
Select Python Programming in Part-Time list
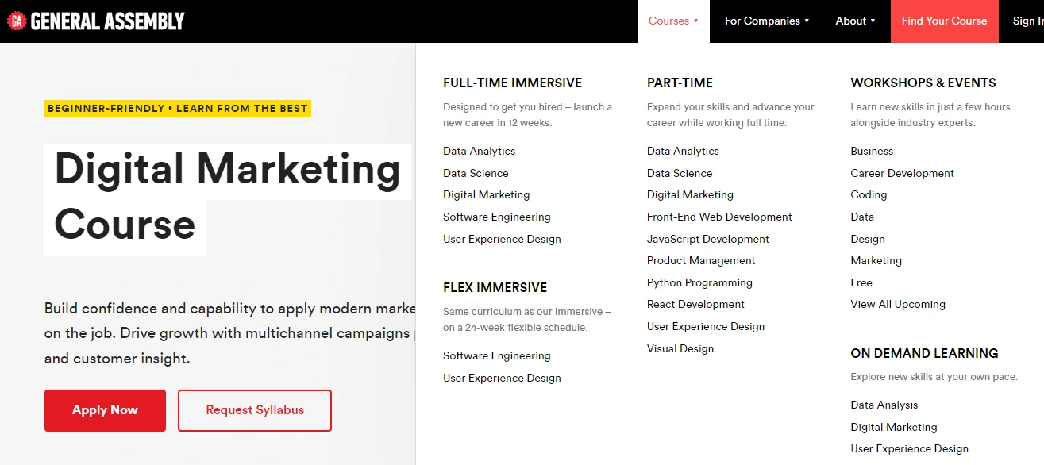pyautogui.click(x=699, y=282)
